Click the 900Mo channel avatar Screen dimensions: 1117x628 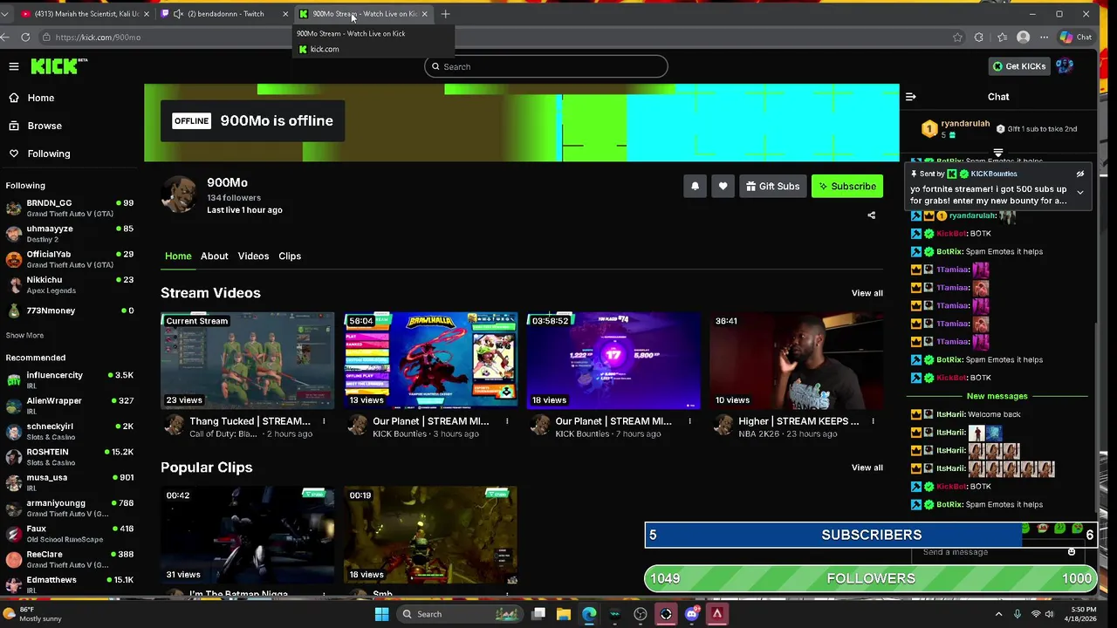pyautogui.click(x=179, y=195)
